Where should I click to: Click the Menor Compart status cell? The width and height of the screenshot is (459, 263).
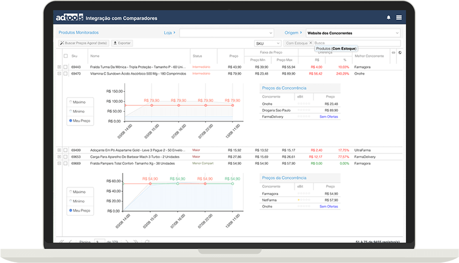click(x=203, y=163)
